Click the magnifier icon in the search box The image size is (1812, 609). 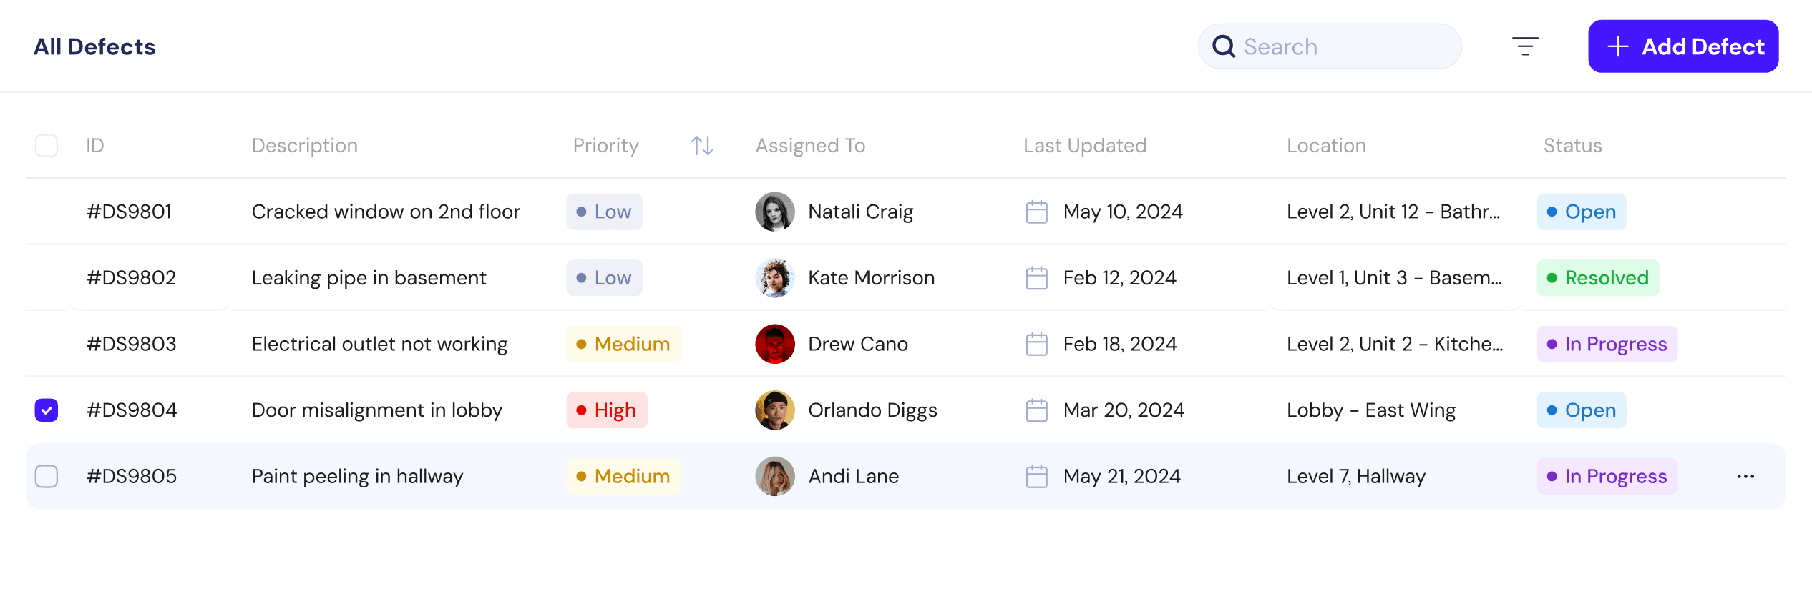1224,47
